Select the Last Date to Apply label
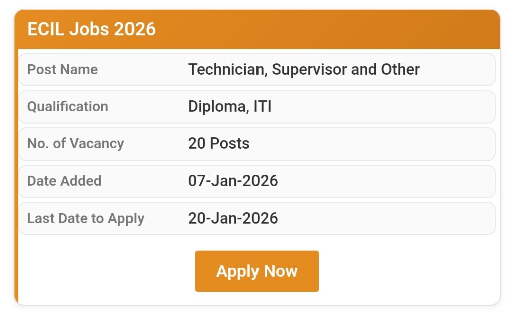 [85, 218]
